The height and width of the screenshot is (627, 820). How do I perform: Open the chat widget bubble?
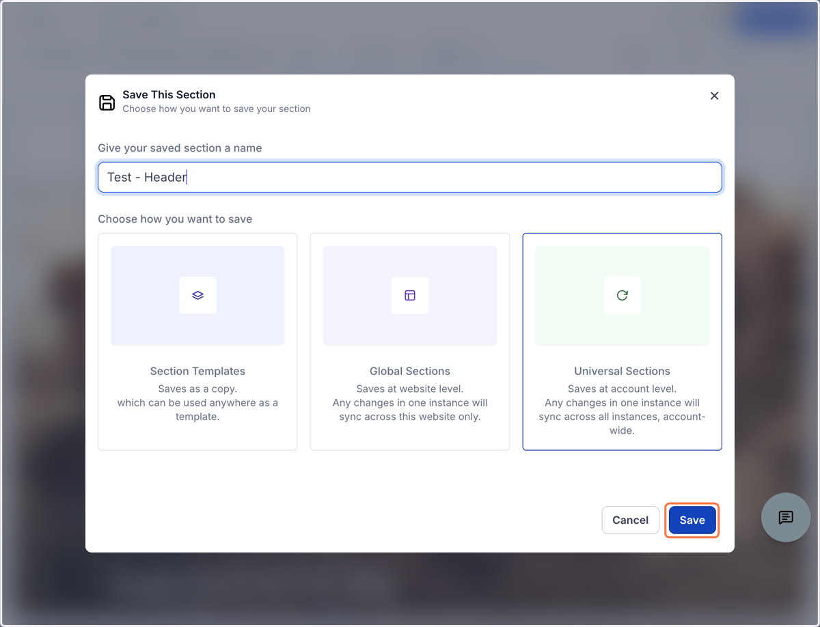[x=786, y=518]
